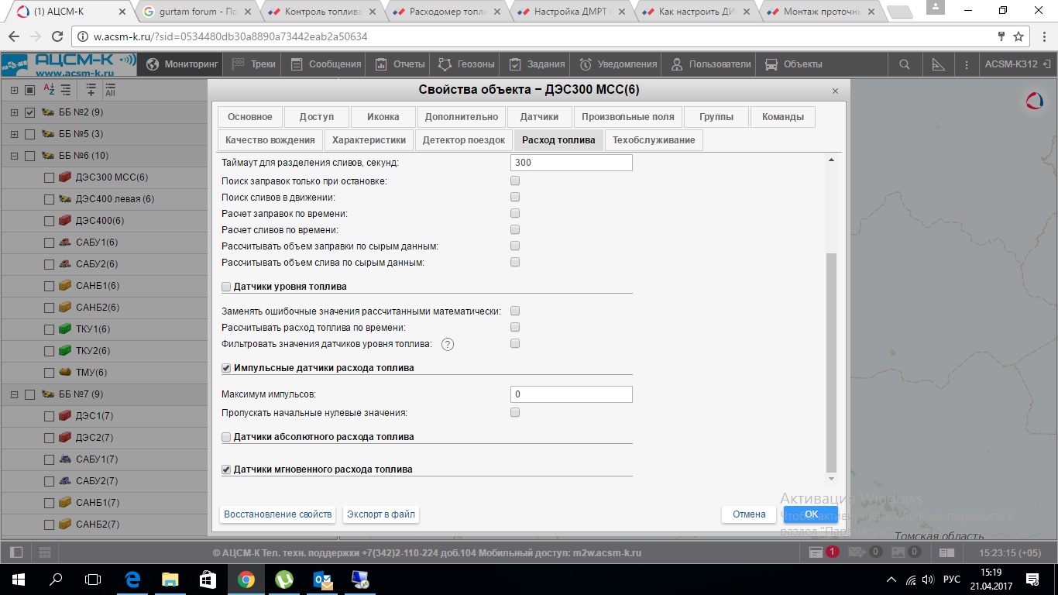Click the A-Z sort icon in list panel
This screenshot has height=595, width=1058.
point(49,90)
